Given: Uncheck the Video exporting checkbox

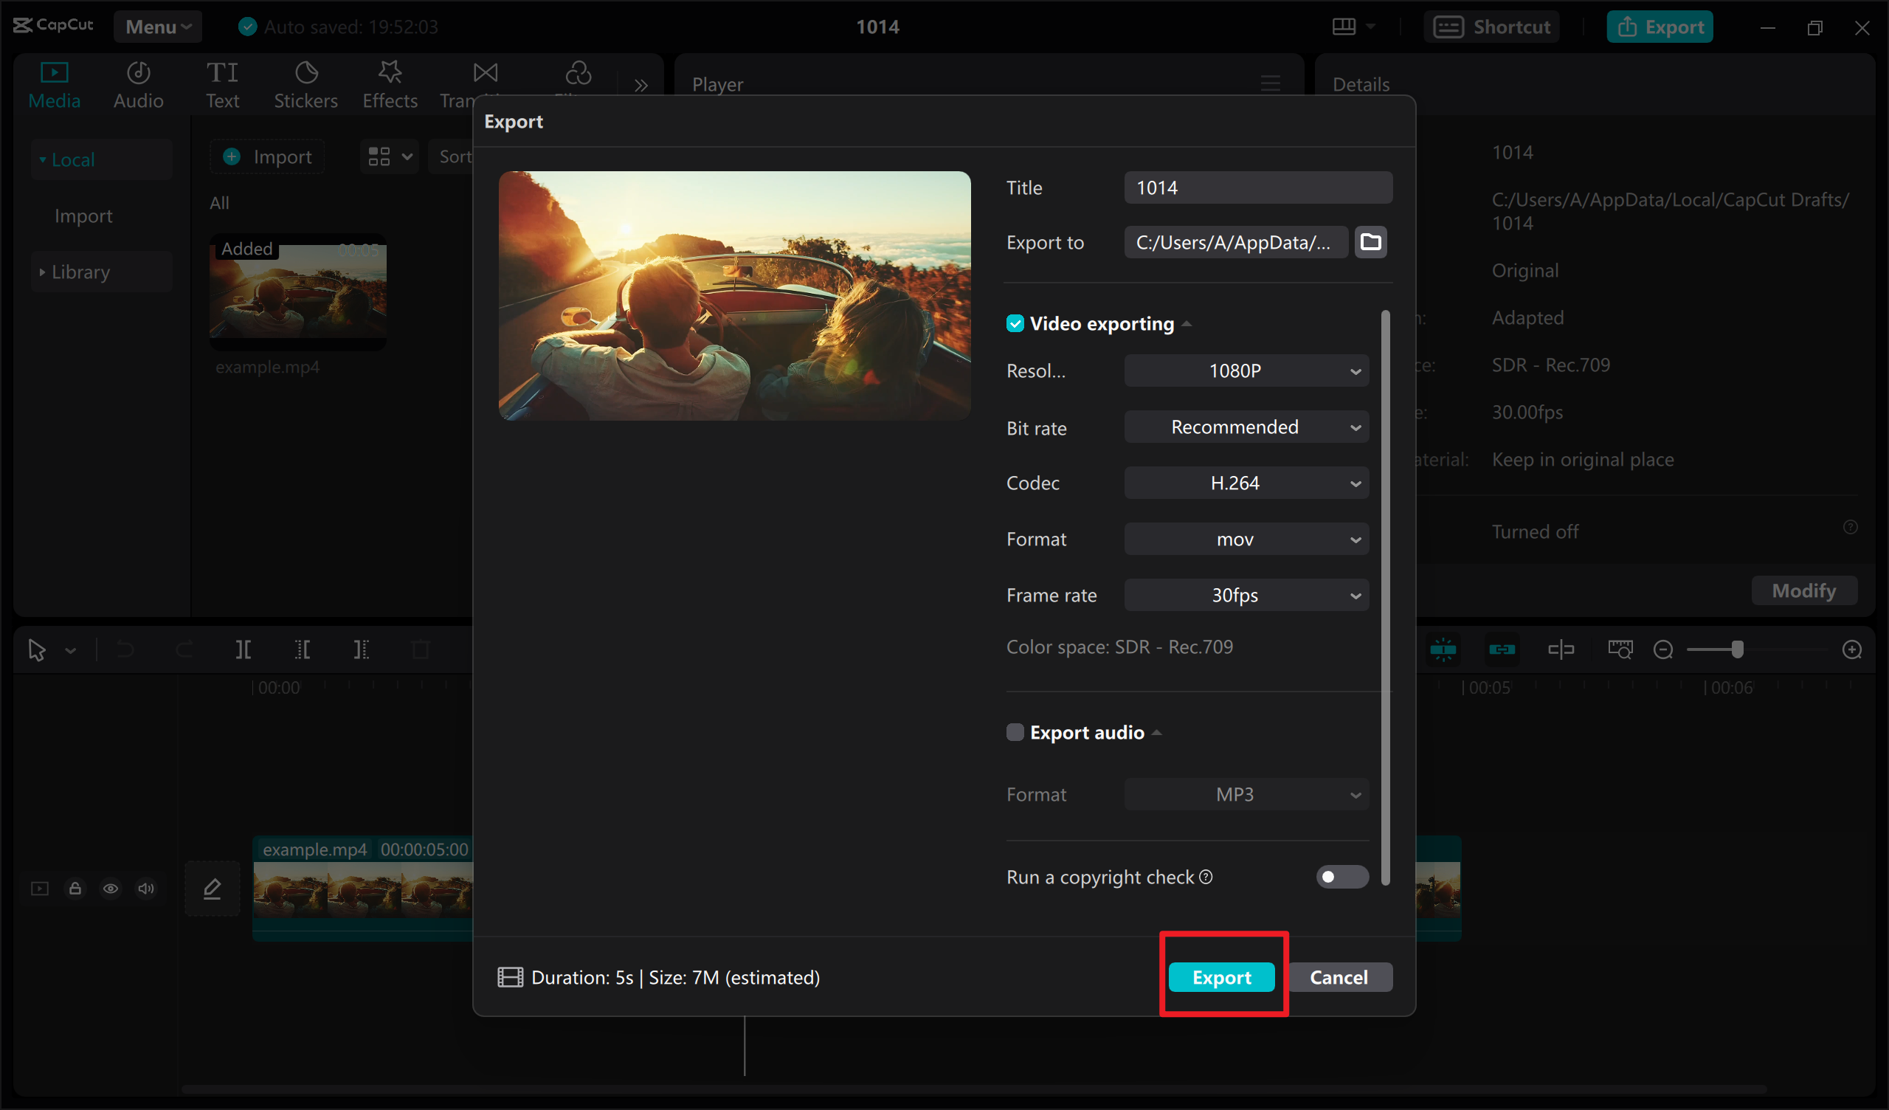Looking at the screenshot, I should click(1015, 323).
